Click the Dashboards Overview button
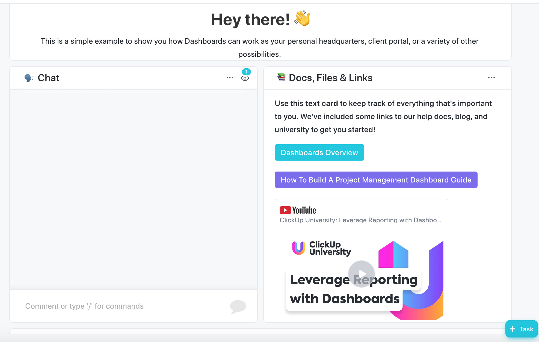 click(319, 152)
